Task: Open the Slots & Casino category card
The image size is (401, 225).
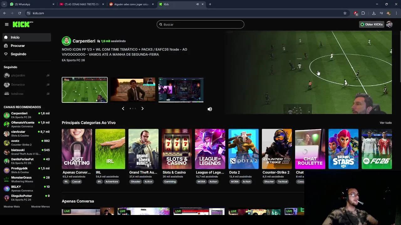Action: pyautogui.click(x=177, y=149)
